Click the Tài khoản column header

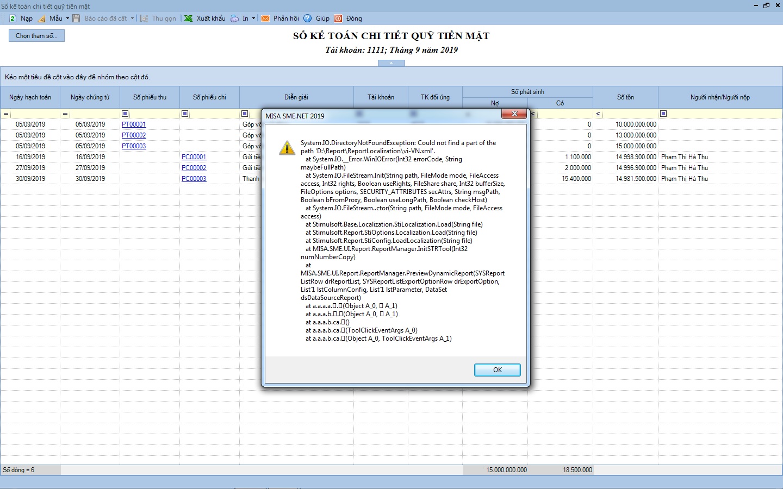pyautogui.click(x=381, y=97)
